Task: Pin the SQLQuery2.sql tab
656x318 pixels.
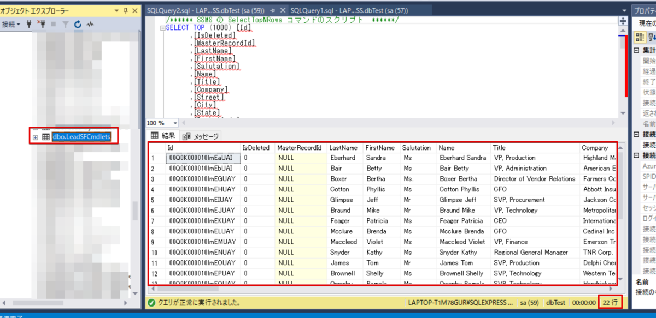Action: pyautogui.click(x=272, y=11)
